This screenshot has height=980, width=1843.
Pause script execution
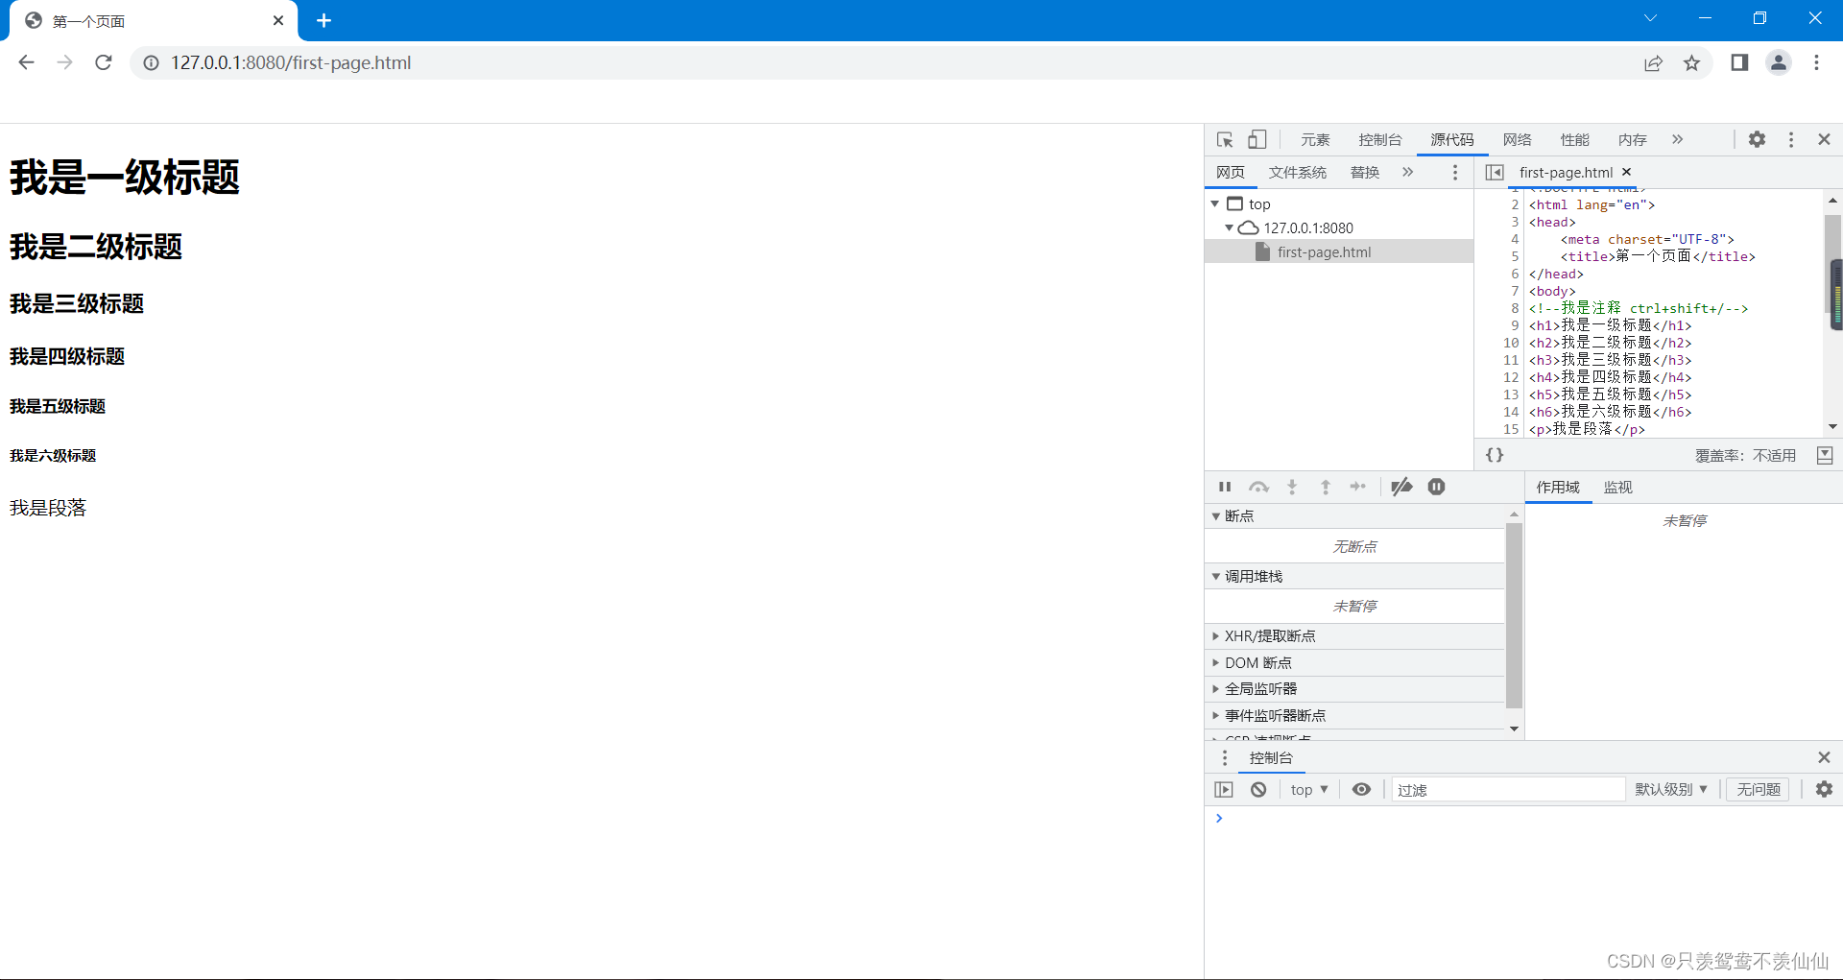[1225, 487]
